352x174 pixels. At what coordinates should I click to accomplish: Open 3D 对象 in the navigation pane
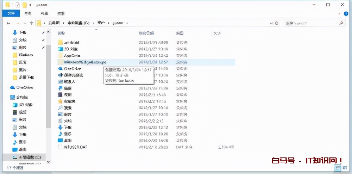pos(23,105)
